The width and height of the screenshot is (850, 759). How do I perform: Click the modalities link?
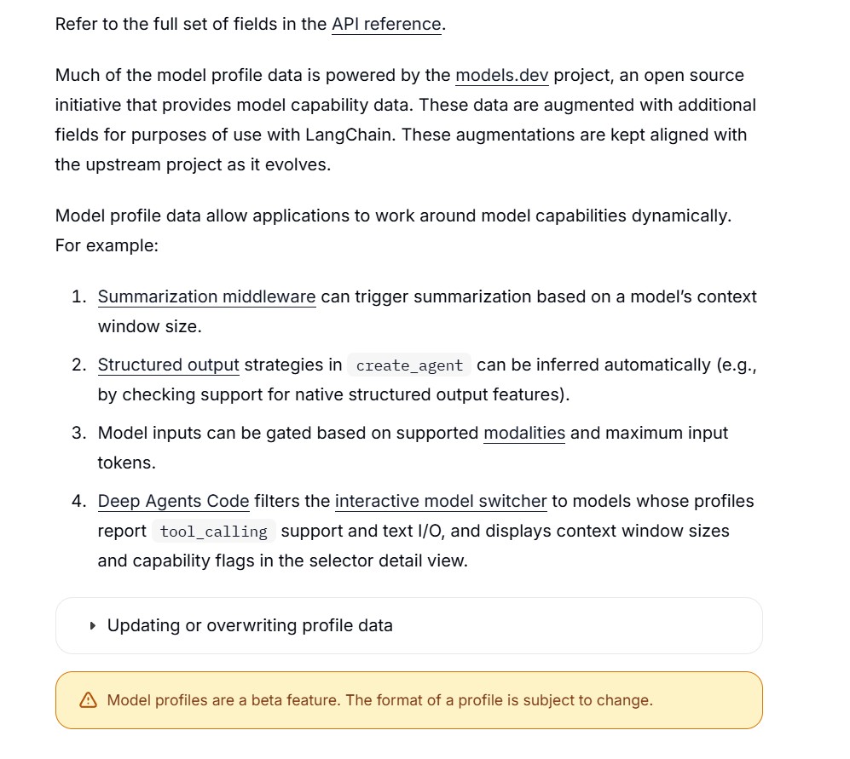[x=524, y=434]
